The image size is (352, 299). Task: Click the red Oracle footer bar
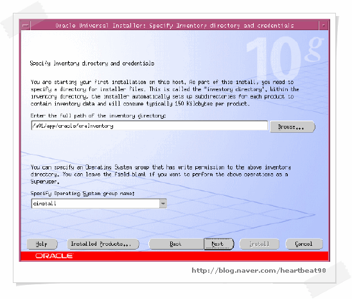coord(175,256)
